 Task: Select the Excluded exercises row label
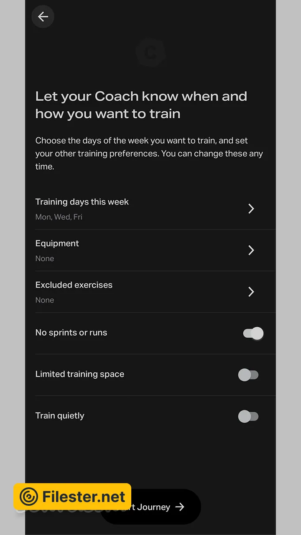[x=74, y=285]
